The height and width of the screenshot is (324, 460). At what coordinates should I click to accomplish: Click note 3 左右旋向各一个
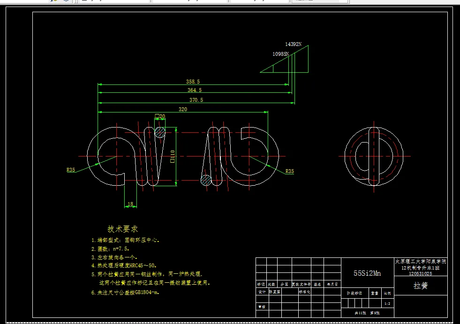[x=114, y=257]
